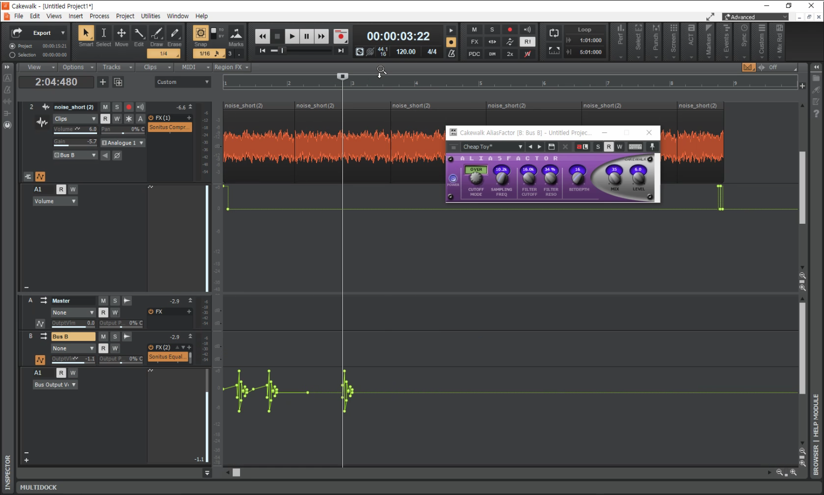Viewport: 824px width, 495px height.
Task: Fast forward the transport
Action: pyautogui.click(x=321, y=36)
